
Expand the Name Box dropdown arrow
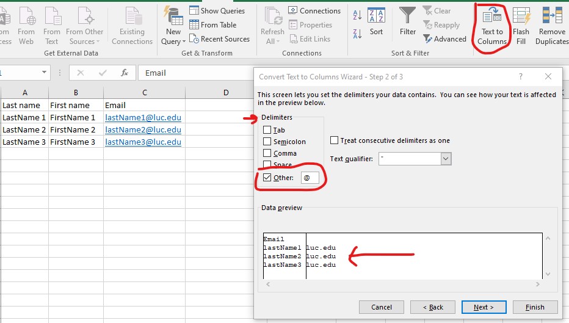pyautogui.click(x=44, y=73)
